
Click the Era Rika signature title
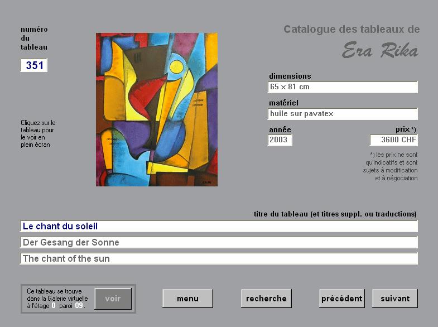pos(380,51)
